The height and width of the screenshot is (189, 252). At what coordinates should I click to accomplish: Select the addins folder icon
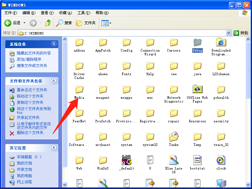click(79, 42)
